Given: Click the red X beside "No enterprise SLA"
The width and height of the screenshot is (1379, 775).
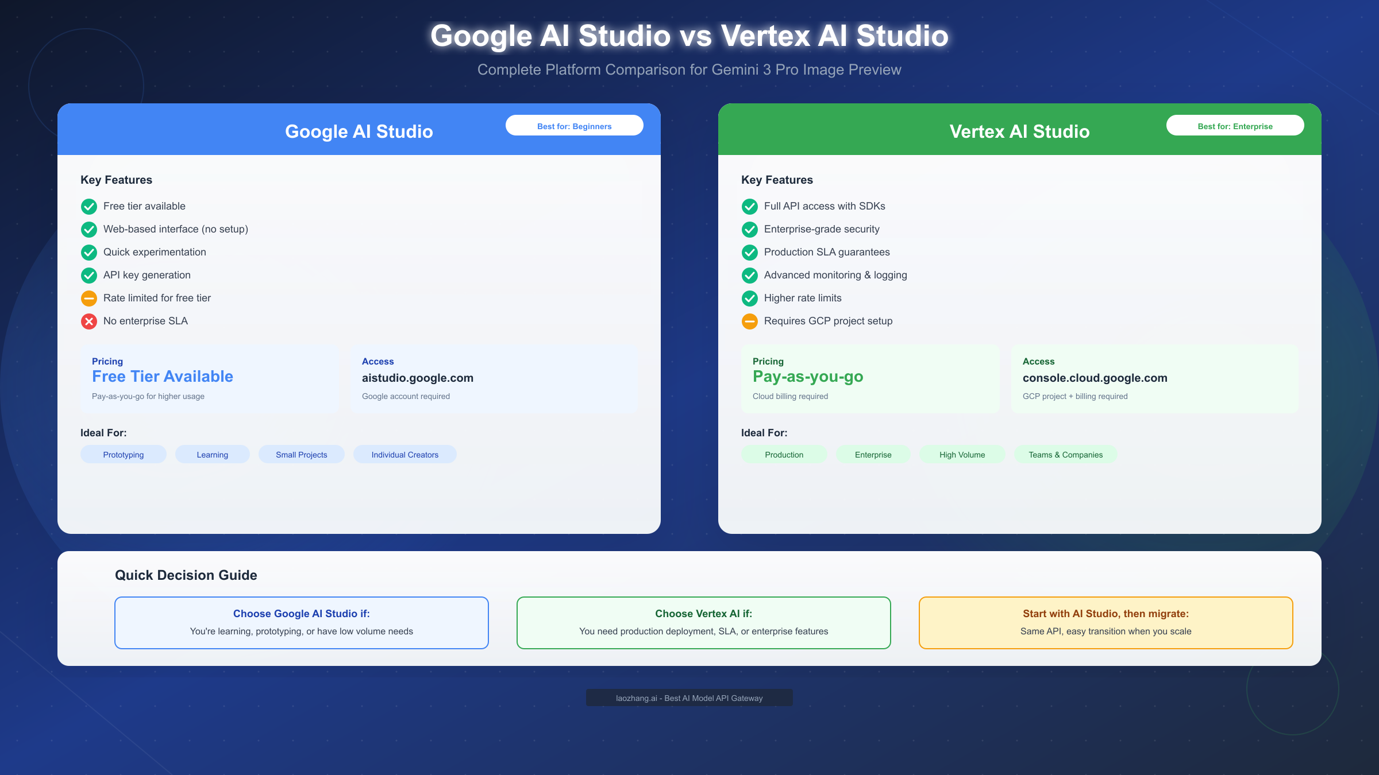Looking at the screenshot, I should (x=89, y=321).
